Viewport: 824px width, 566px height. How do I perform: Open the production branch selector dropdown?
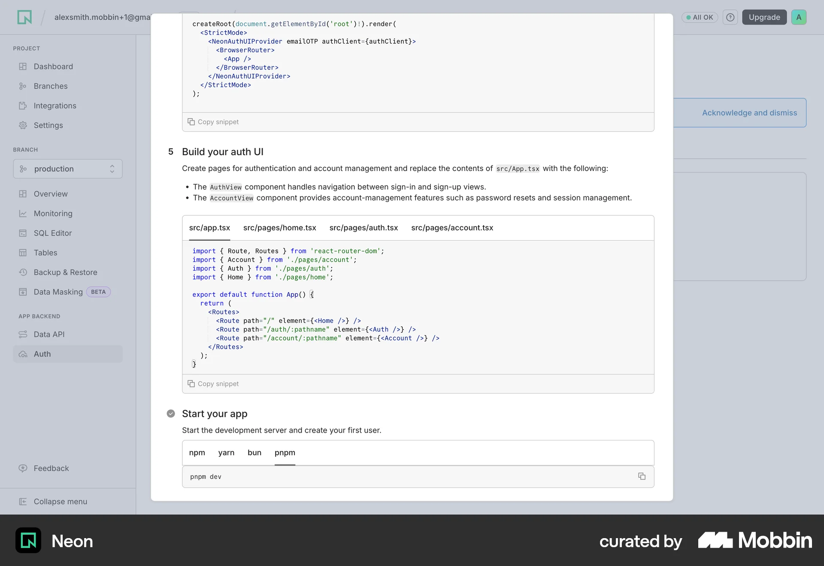coord(68,169)
